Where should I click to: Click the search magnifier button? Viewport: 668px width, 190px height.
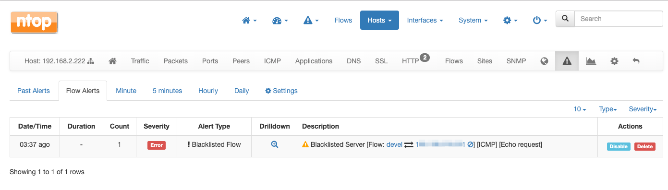565,19
